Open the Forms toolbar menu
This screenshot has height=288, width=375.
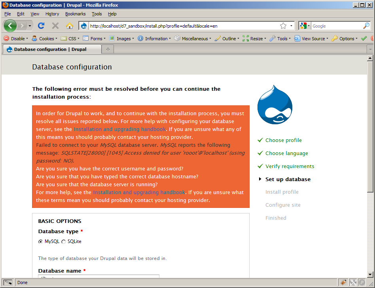pyautogui.click(x=94, y=38)
